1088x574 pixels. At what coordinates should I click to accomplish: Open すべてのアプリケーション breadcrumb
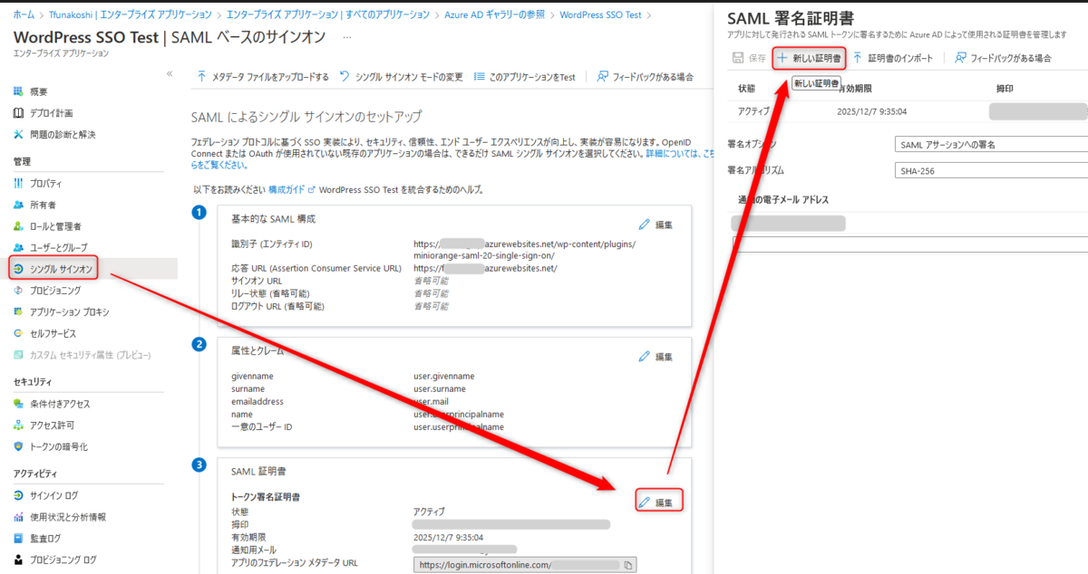(329, 15)
